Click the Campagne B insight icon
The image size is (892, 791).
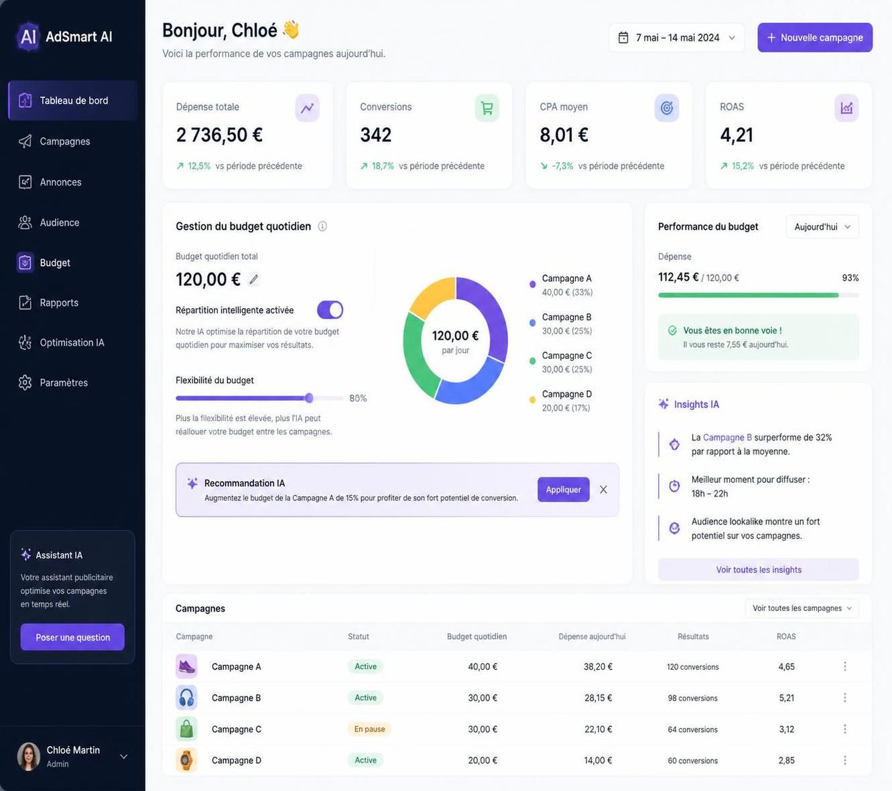(675, 444)
